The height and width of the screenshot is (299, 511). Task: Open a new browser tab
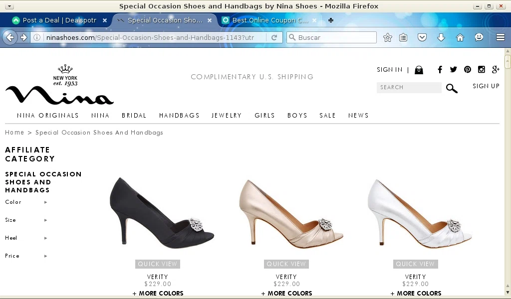[x=331, y=20]
